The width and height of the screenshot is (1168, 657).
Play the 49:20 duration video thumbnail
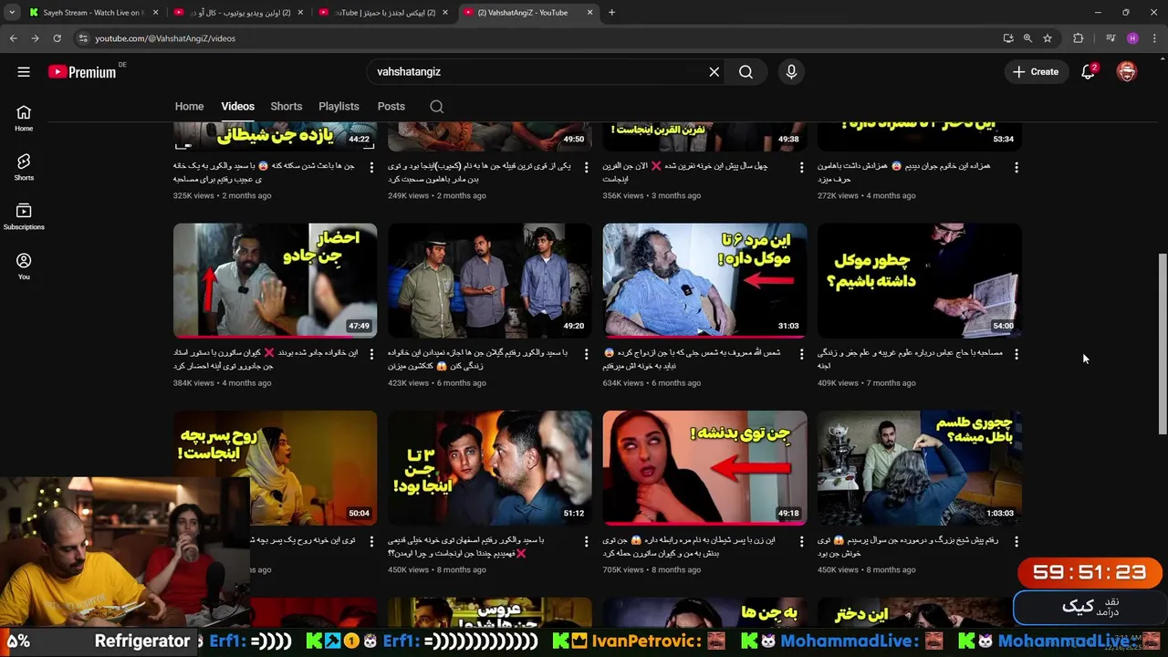click(490, 280)
